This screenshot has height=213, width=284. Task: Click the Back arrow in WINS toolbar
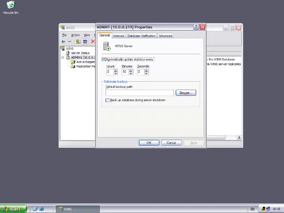point(63,42)
